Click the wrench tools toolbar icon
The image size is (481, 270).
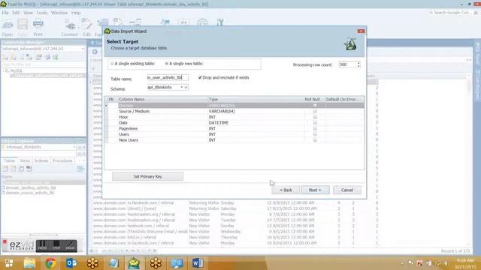coord(220,22)
